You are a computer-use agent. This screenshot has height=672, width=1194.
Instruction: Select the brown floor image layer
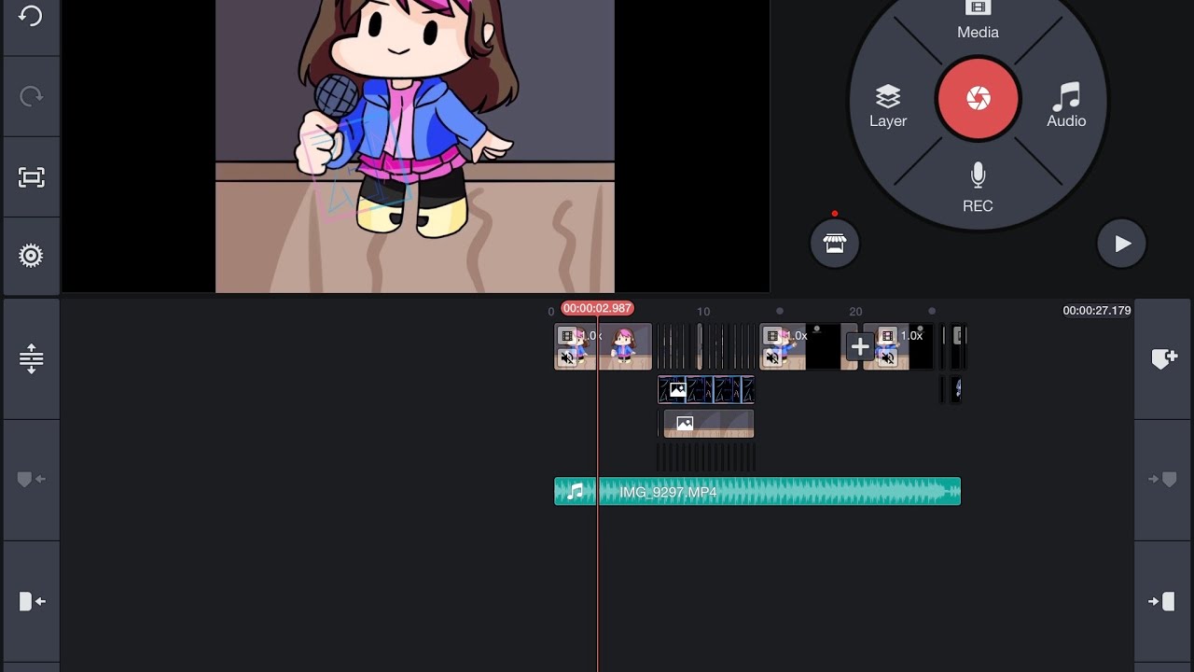[708, 423]
